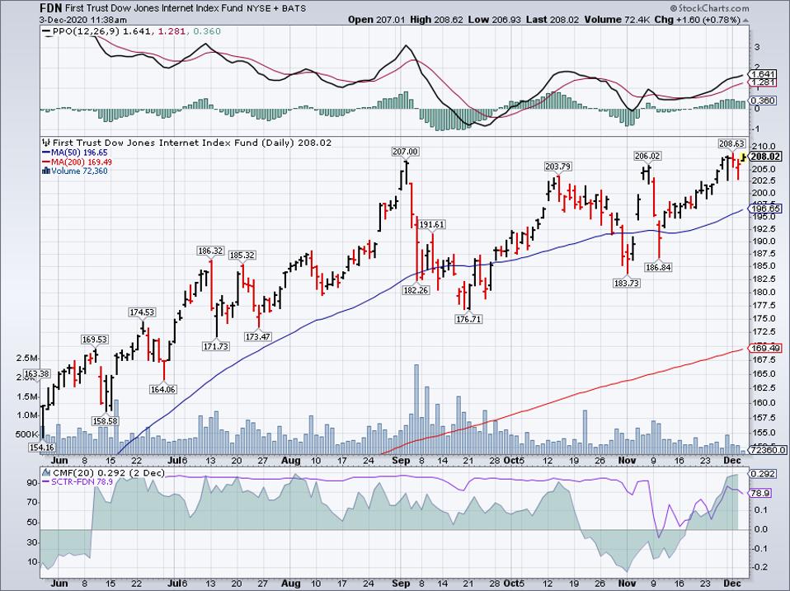Click the 207.00 peak price label
This screenshot has width=790, height=591.
point(405,152)
